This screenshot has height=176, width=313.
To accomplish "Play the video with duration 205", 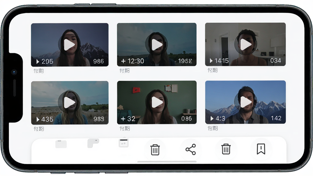I will tap(69, 45).
